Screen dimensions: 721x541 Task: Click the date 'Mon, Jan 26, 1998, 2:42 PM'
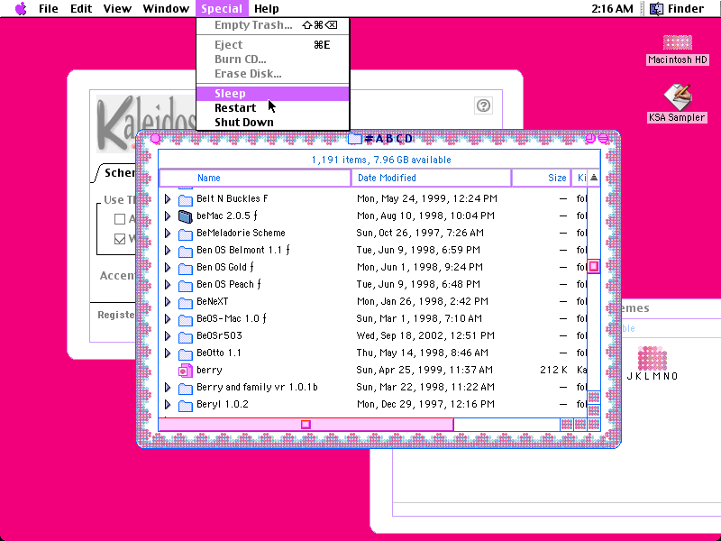(x=422, y=301)
